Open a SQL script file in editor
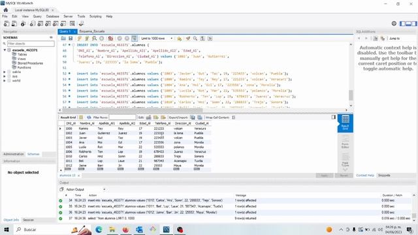418x235 pixels. (63, 39)
